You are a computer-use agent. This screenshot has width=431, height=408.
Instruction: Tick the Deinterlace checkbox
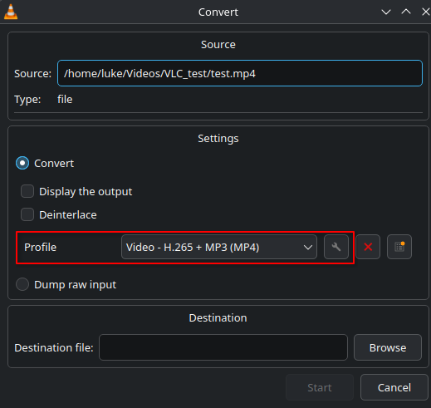[27, 214]
